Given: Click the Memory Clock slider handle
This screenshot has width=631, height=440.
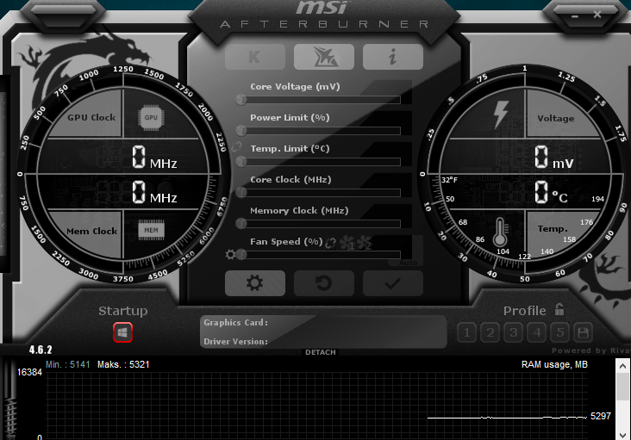Looking at the screenshot, I should point(241,223).
